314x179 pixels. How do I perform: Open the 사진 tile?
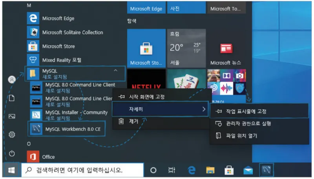186,7
